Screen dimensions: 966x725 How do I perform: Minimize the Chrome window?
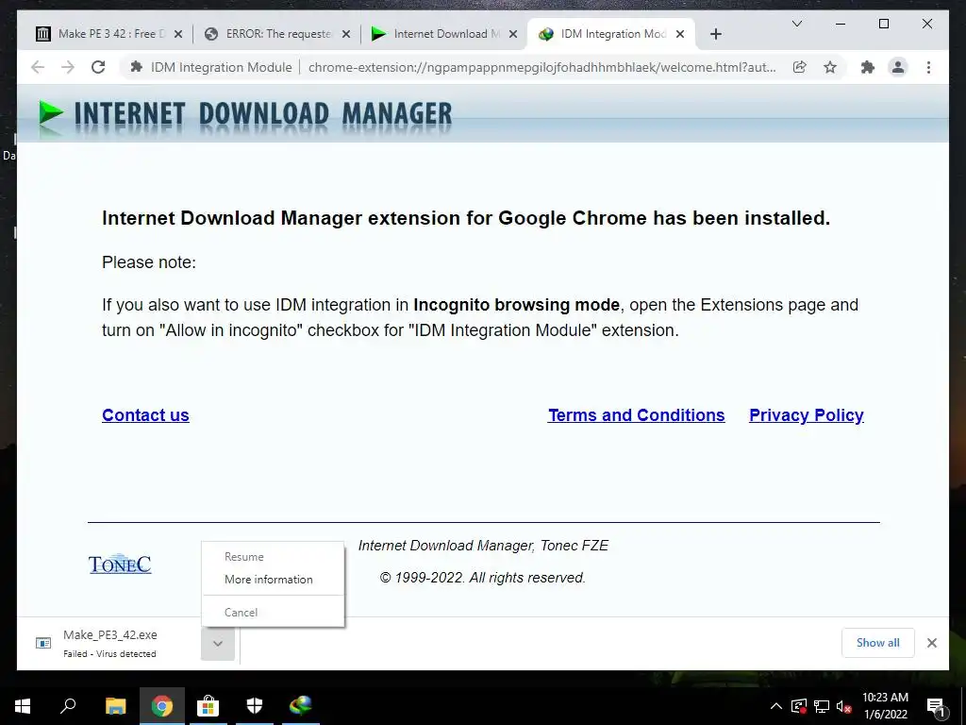click(x=841, y=24)
